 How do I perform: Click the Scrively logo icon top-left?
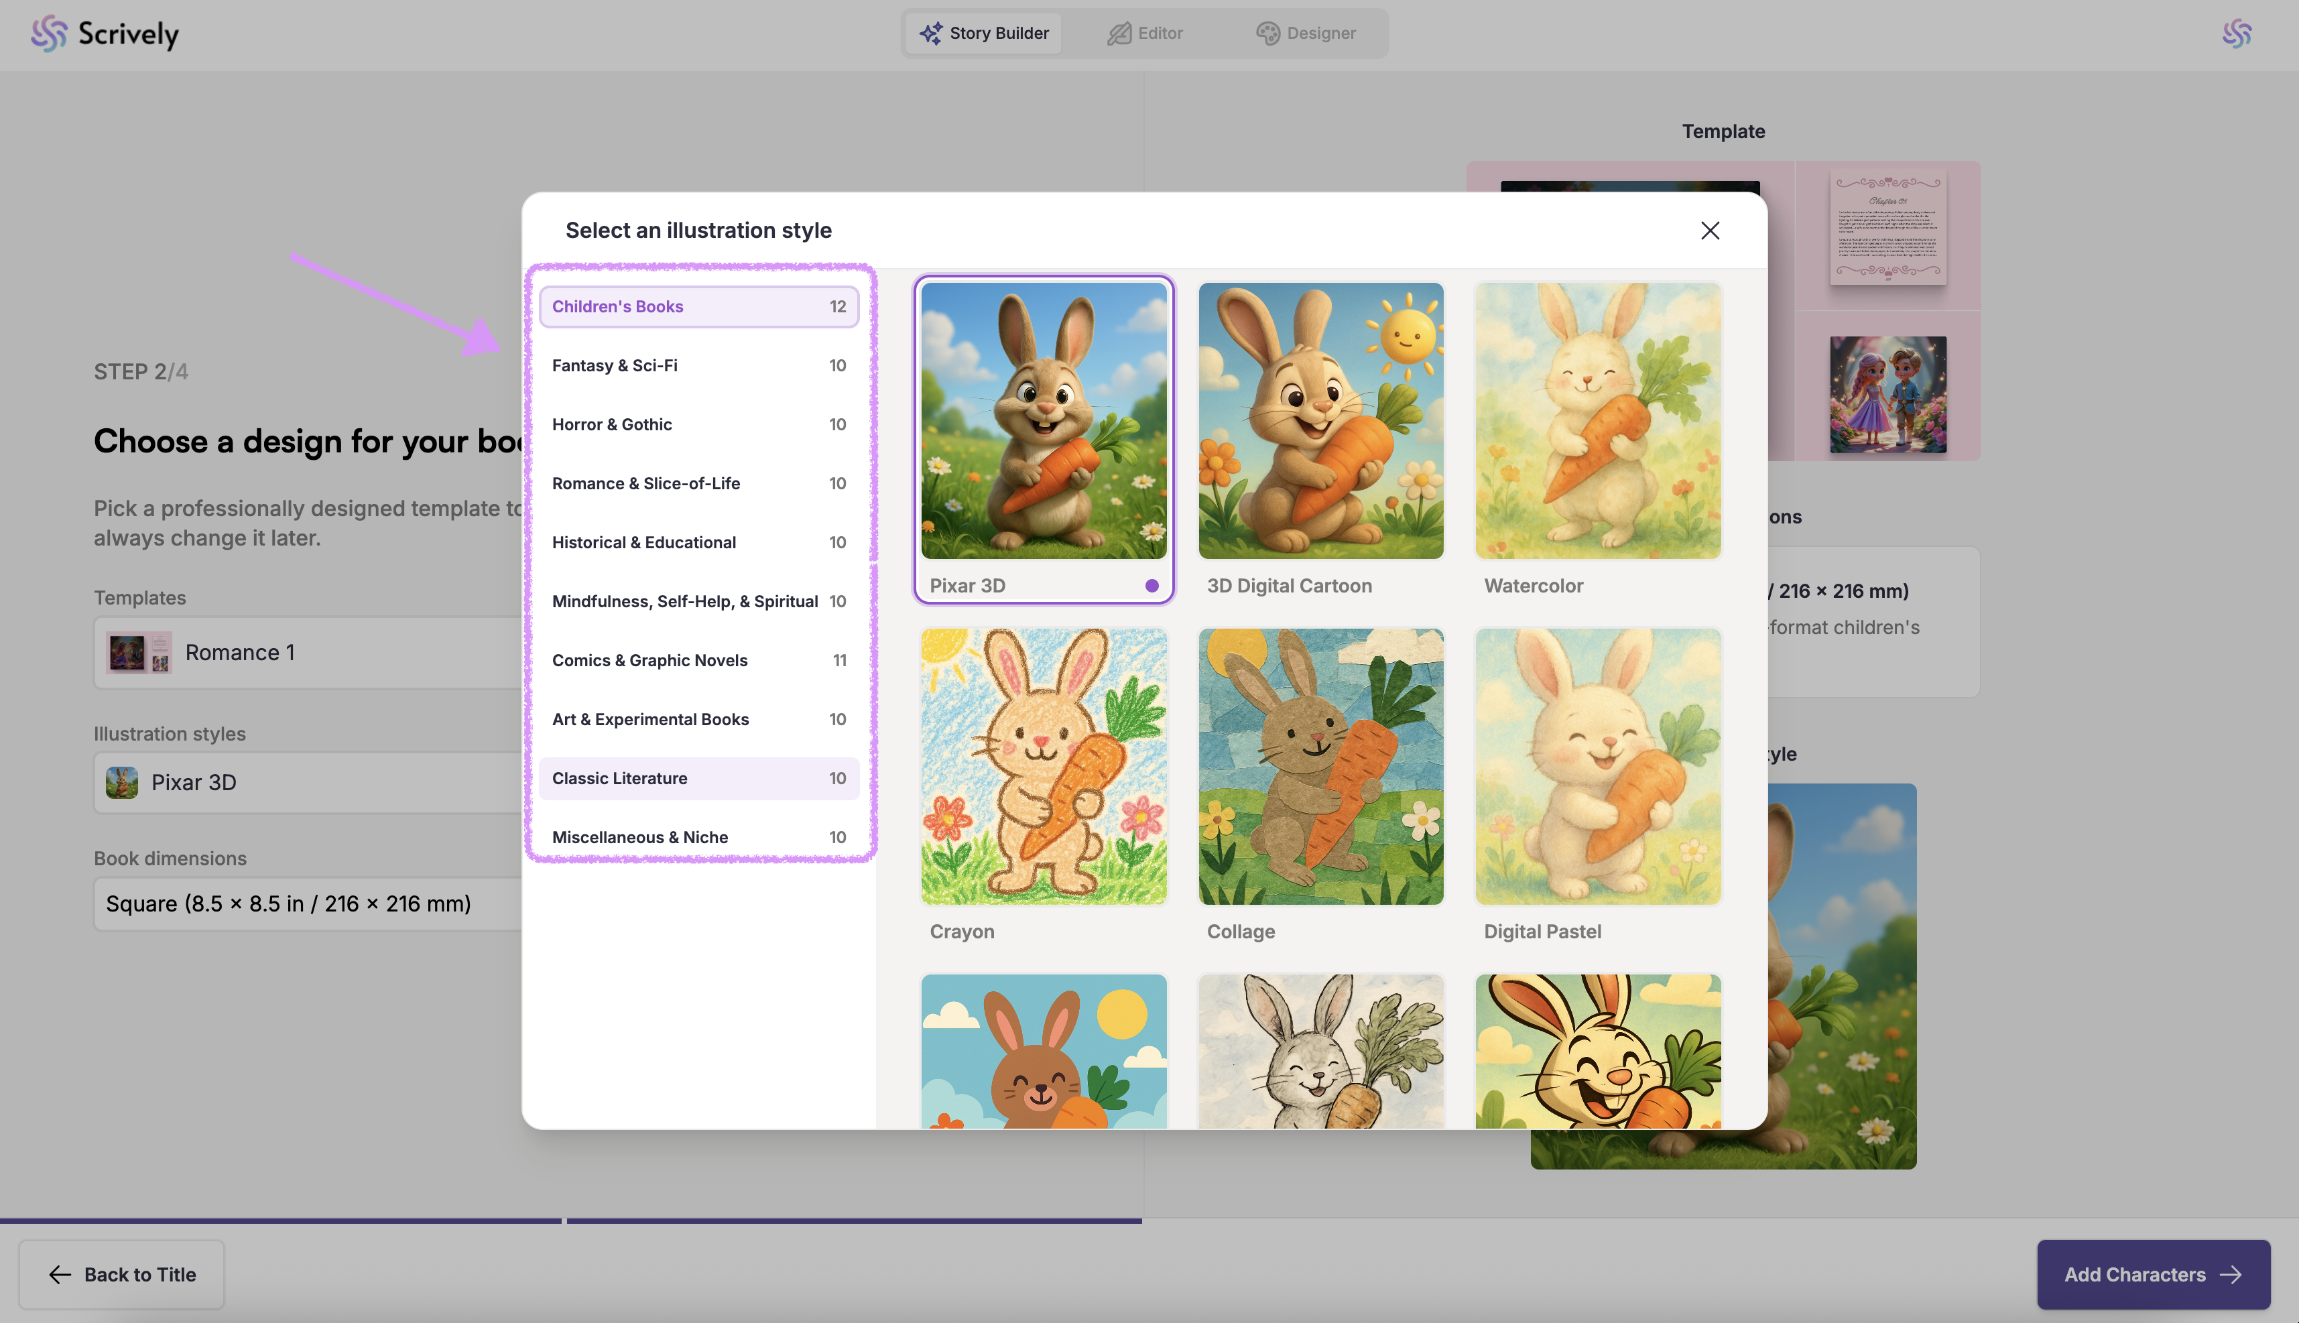49,34
